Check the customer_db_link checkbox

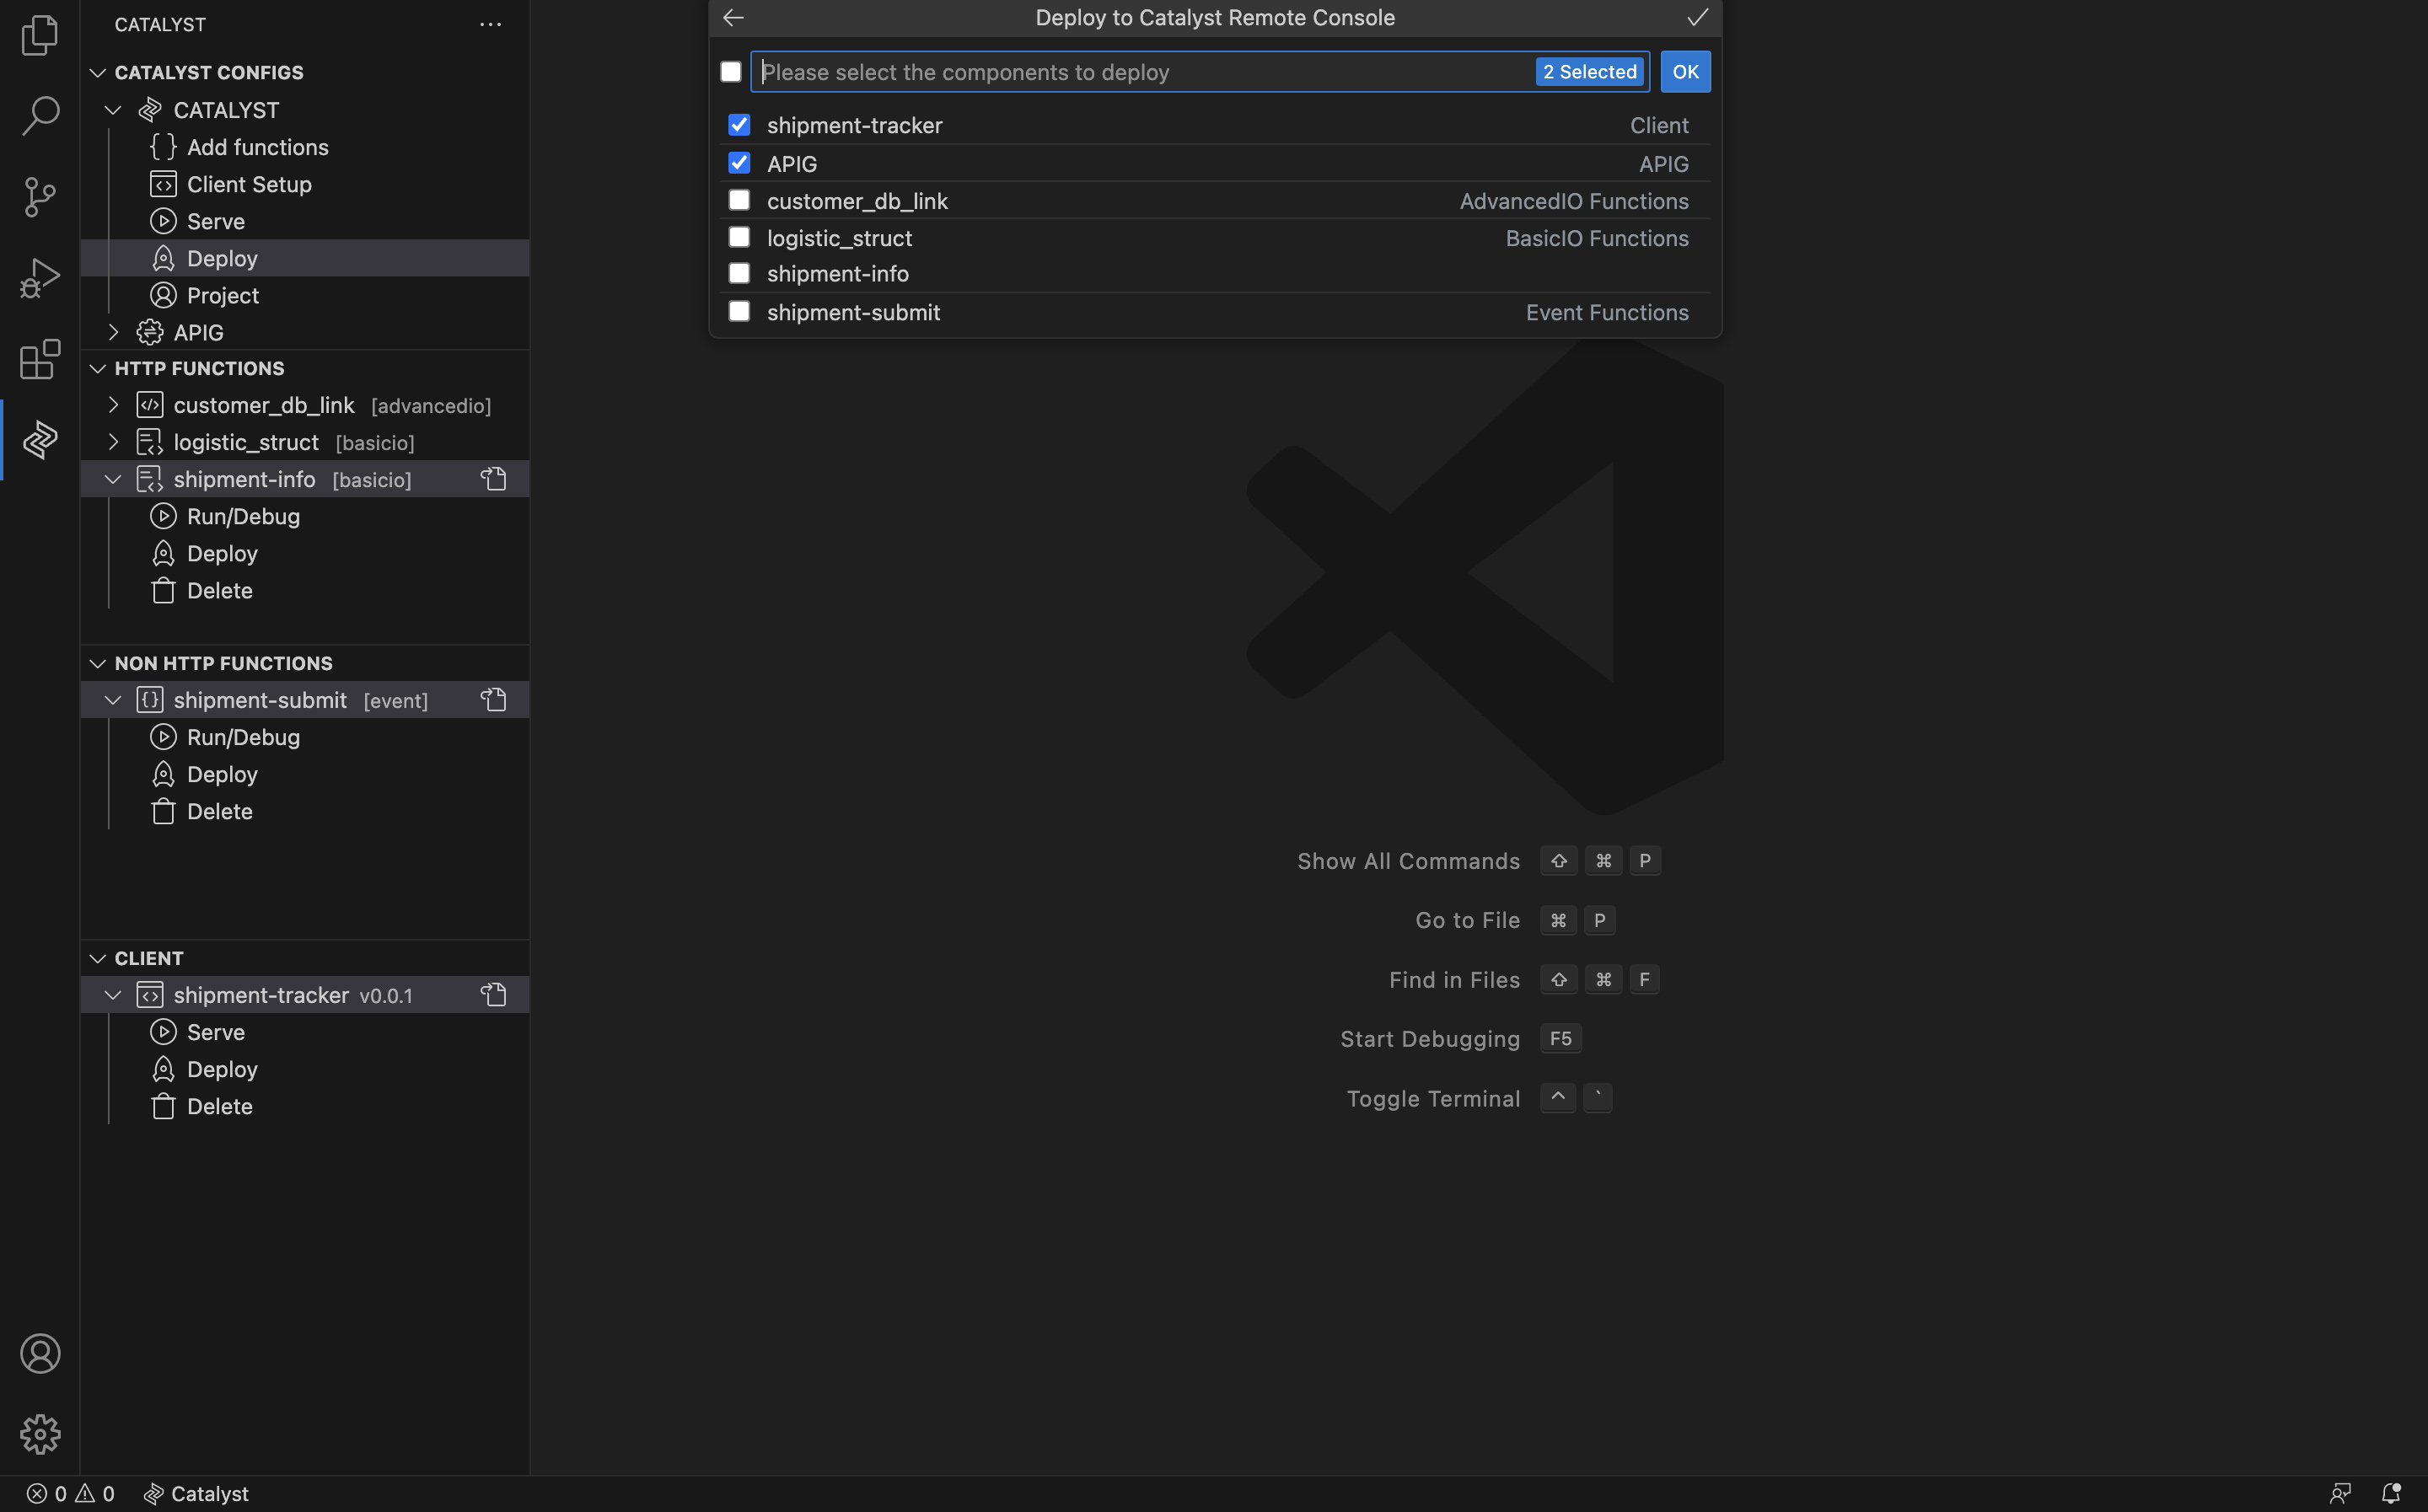tap(739, 200)
